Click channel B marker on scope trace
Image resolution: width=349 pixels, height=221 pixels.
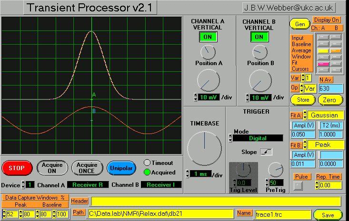pyautogui.click(x=94, y=111)
